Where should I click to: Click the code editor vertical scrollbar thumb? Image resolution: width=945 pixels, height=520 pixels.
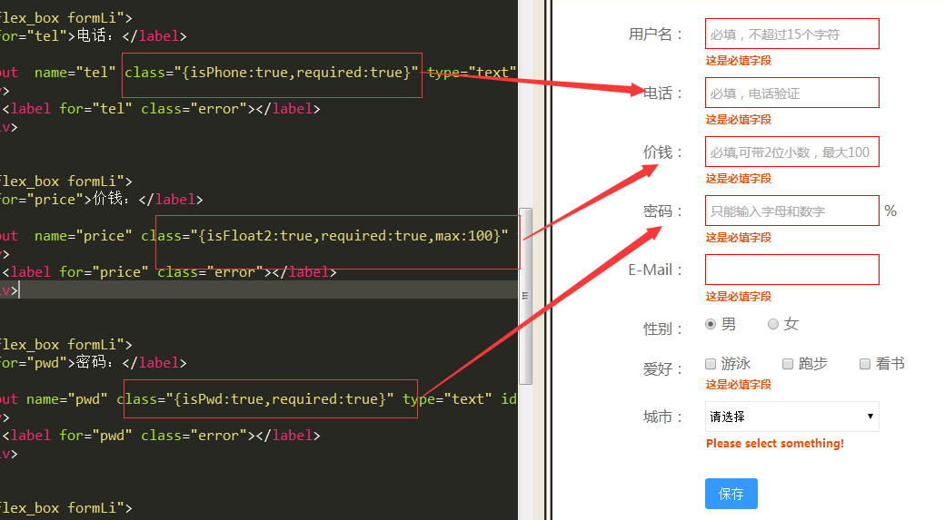tap(525, 296)
